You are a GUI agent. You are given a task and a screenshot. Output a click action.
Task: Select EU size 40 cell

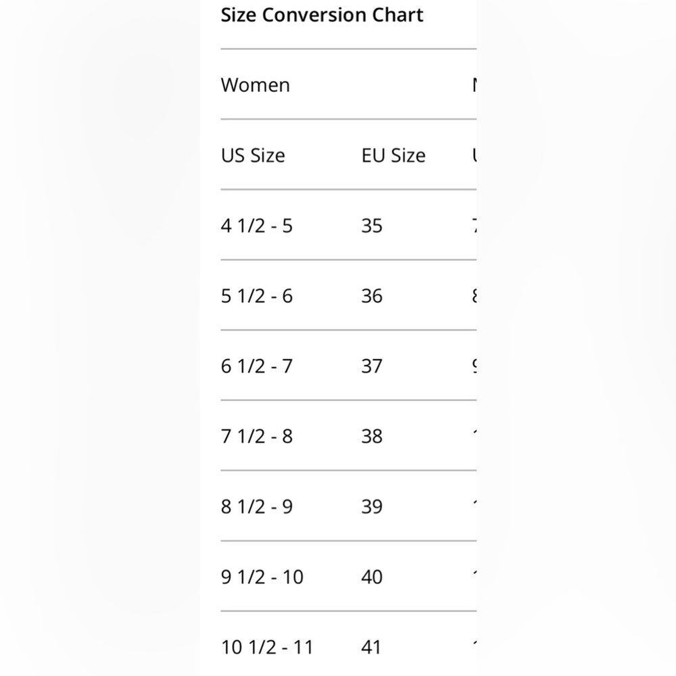(x=372, y=577)
